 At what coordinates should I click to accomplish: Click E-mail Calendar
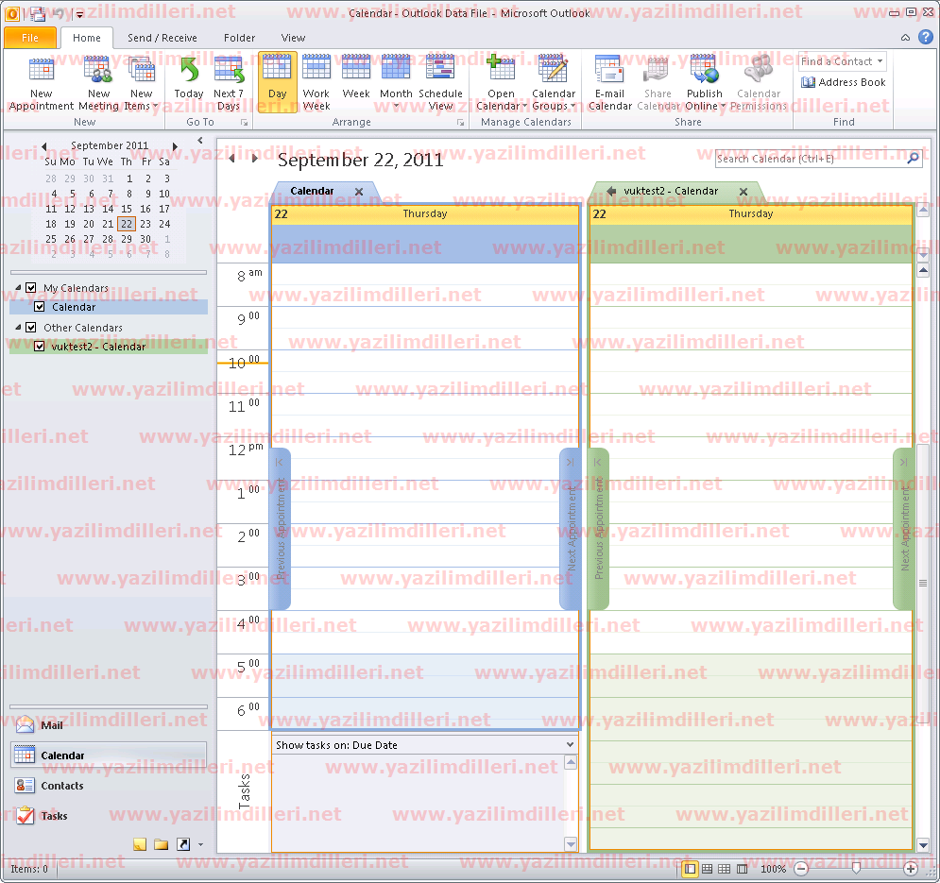609,84
